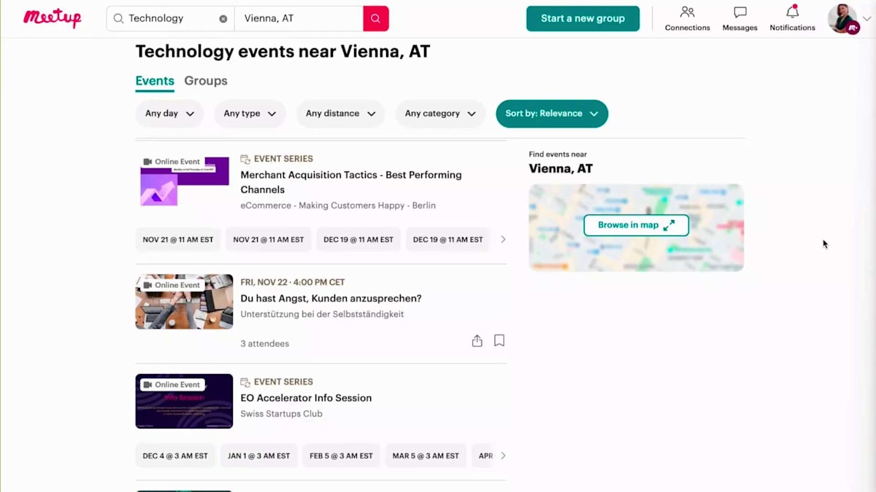Start a new group

(583, 18)
